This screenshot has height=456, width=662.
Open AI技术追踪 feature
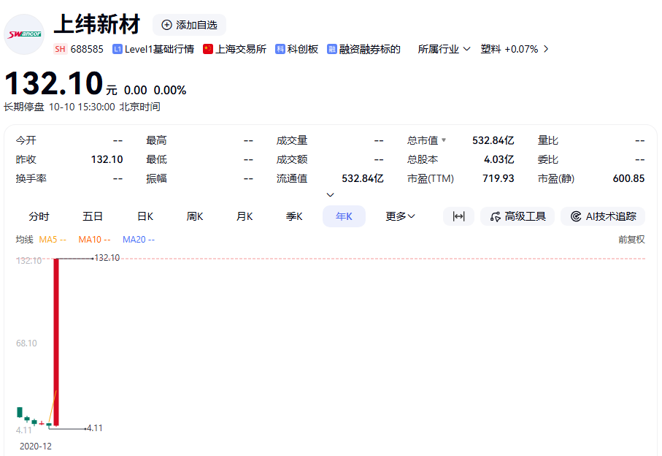603,216
